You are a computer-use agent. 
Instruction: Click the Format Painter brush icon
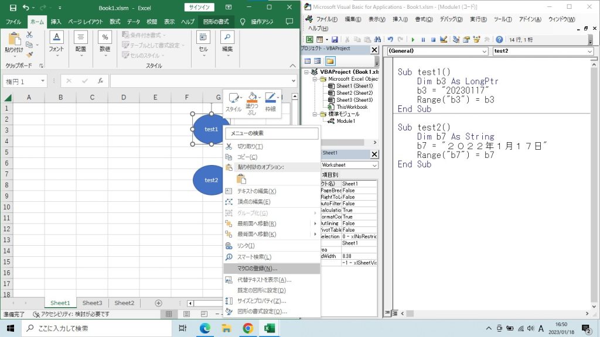tap(29, 54)
